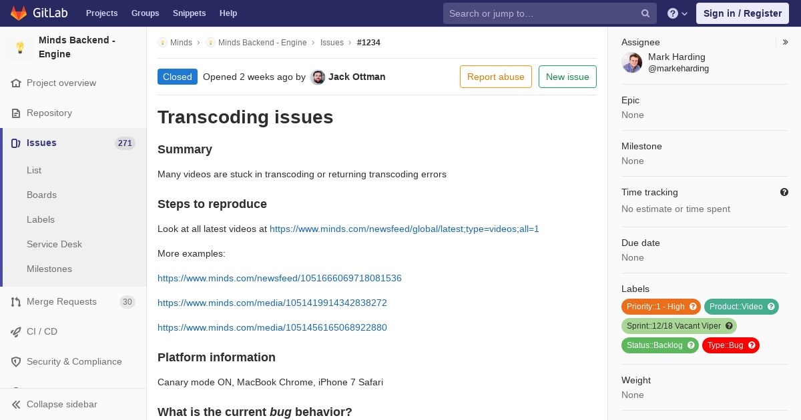Click the Report abuse button

[496, 77]
